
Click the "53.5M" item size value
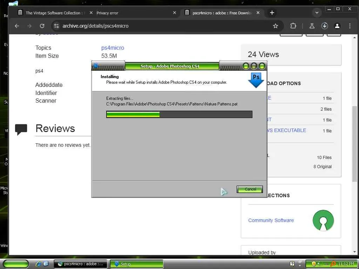(x=109, y=56)
